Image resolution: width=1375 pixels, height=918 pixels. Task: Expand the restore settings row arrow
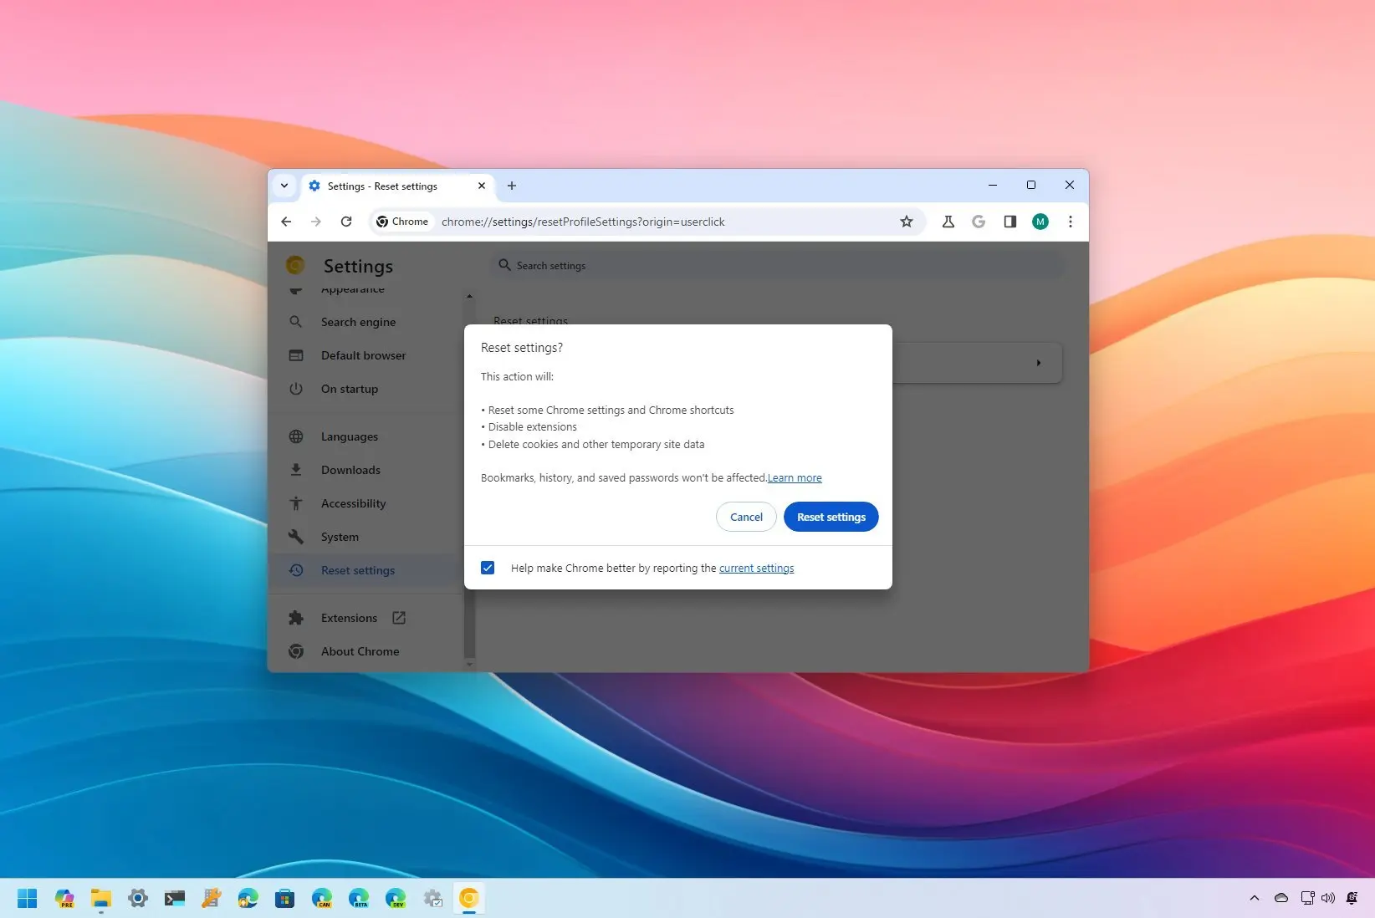pos(1039,363)
